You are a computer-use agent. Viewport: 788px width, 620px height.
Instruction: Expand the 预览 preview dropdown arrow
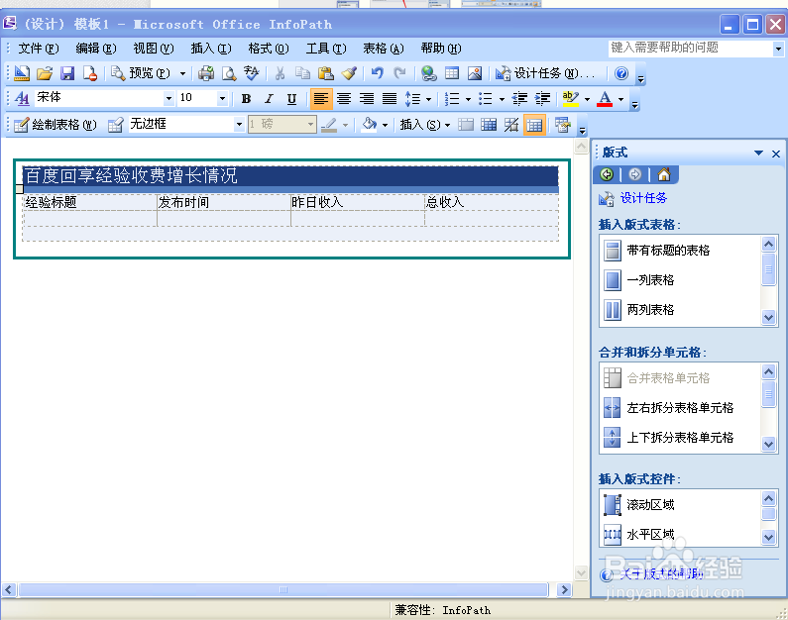point(183,74)
